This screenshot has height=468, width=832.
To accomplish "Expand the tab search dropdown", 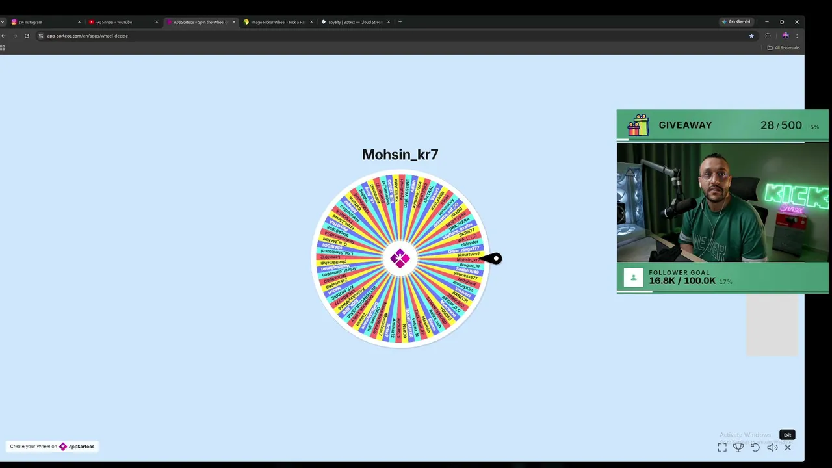I will coord(3,22).
